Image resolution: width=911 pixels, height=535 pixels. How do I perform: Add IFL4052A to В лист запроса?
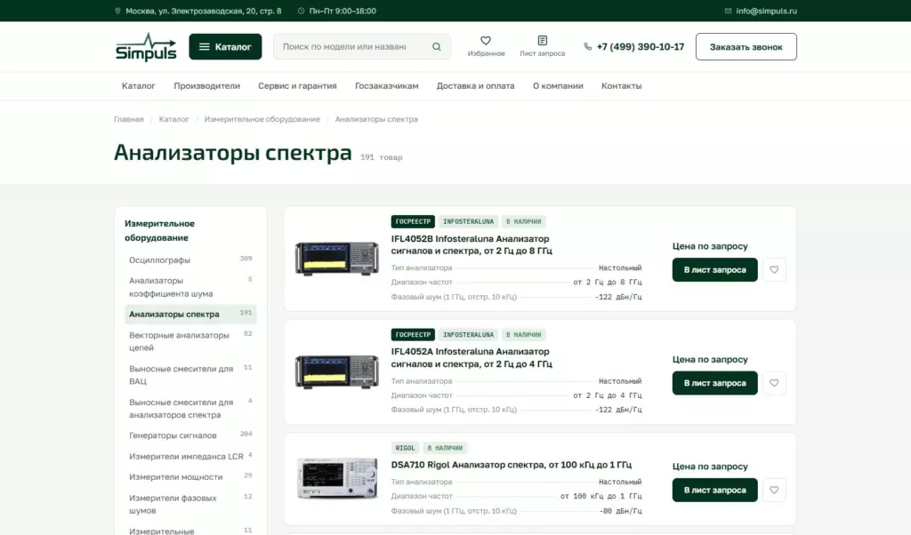[714, 383]
